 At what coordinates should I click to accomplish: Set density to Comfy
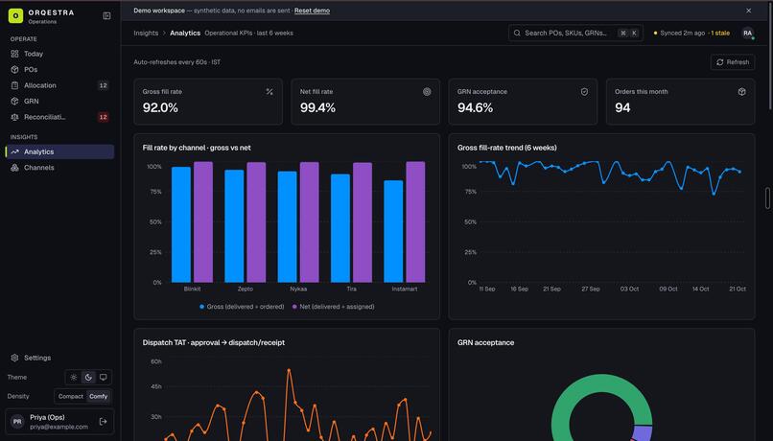(x=98, y=396)
